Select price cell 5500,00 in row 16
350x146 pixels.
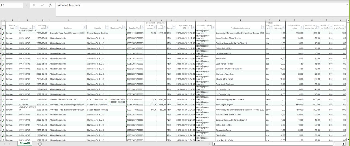point(294,103)
